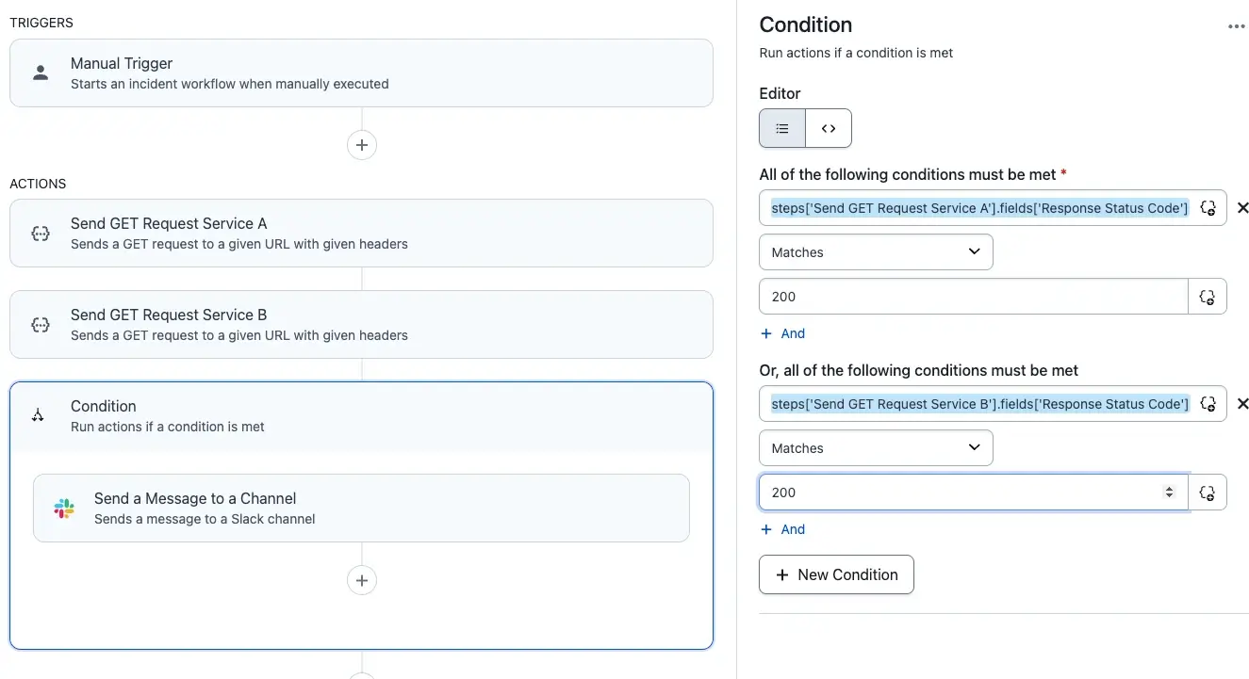The width and height of the screenshot is (1249, 679).
Task: Insert a field reference for Service A condition
Action: pyautogui.click(x=1208, y=208)
